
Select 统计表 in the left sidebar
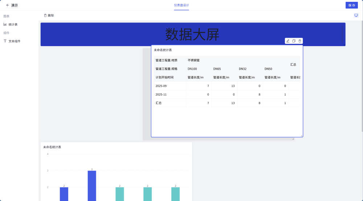tap(13, 24)
